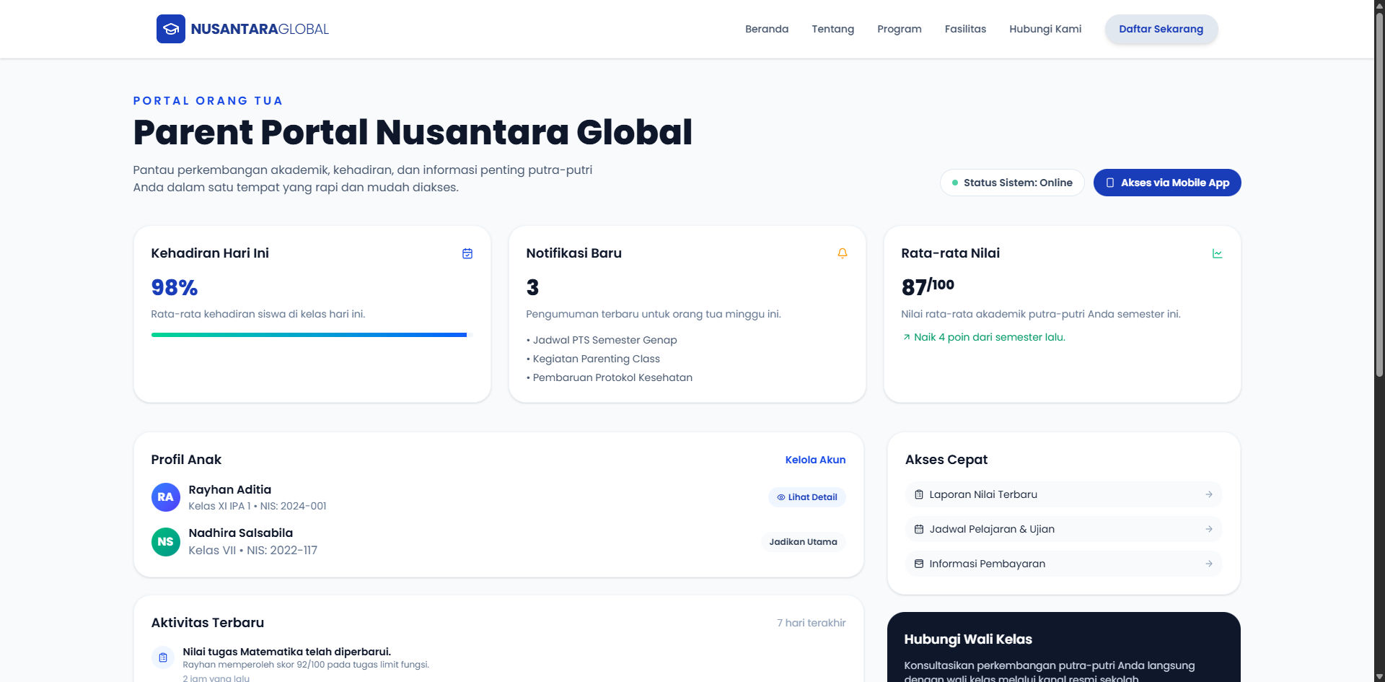Screen dimensions: 1385x682
Task: Go to the Tentang page
Action: coord(832,29)
